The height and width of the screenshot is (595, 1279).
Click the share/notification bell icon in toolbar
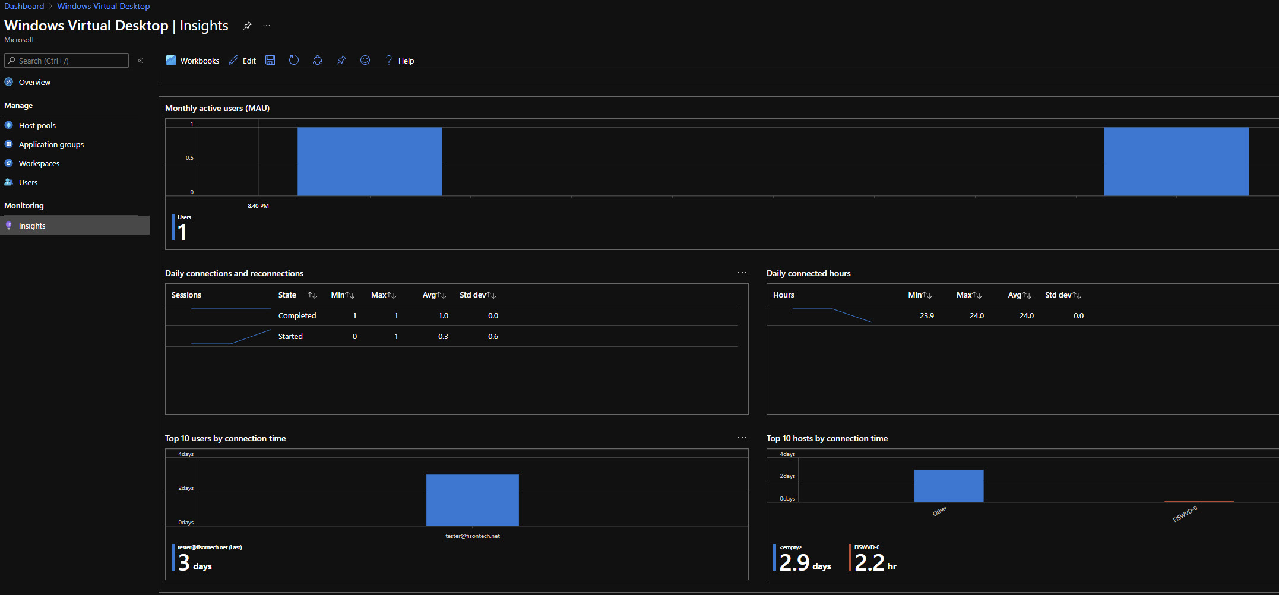coord(318,60)
